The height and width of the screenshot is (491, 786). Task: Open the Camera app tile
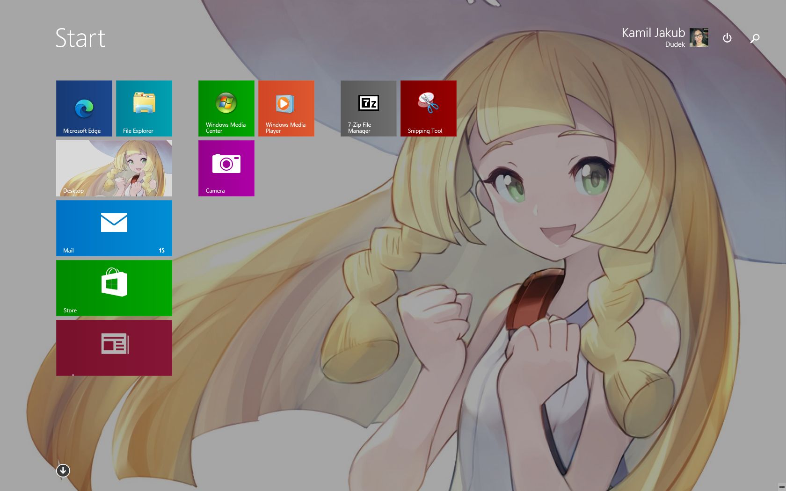(x=226, y=168)
